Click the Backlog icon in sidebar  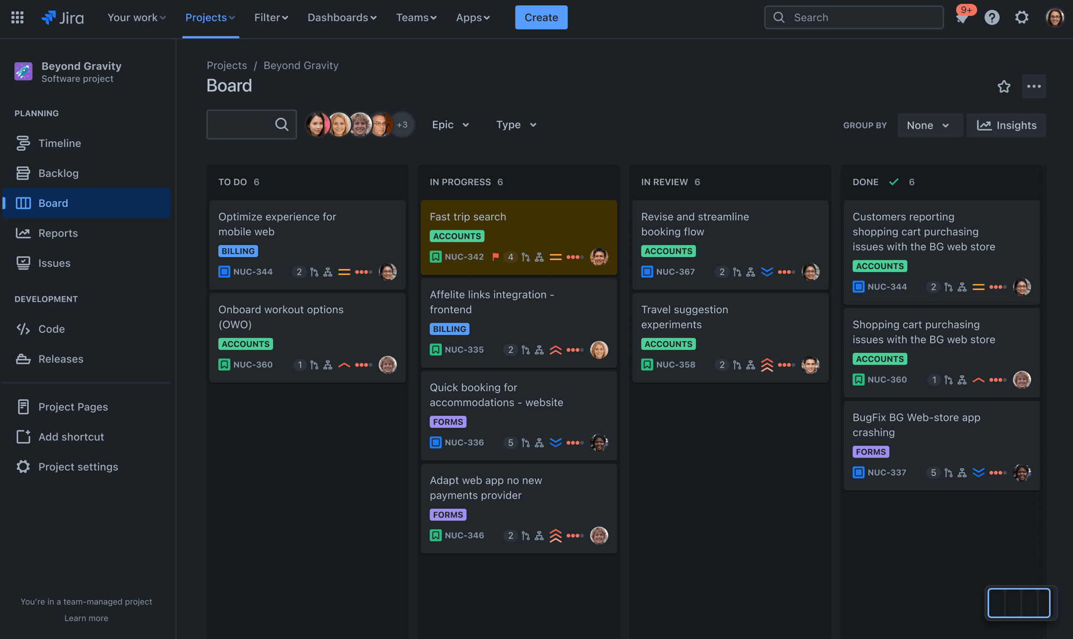click(23, 173)
